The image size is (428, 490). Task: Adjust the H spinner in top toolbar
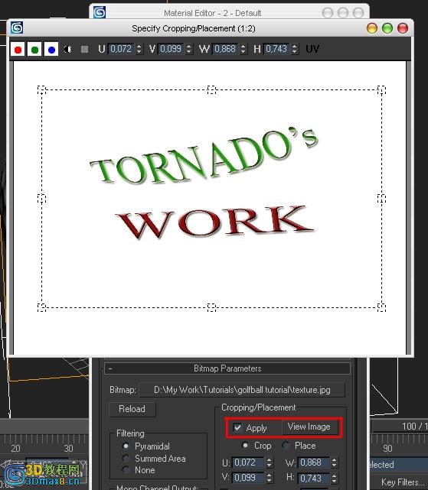[294, 49]
